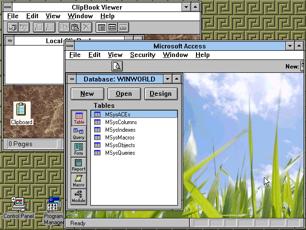Screen dimensions: 306x230
Task: Open the Security menu in Access
Action: click(x=142, y=55)
